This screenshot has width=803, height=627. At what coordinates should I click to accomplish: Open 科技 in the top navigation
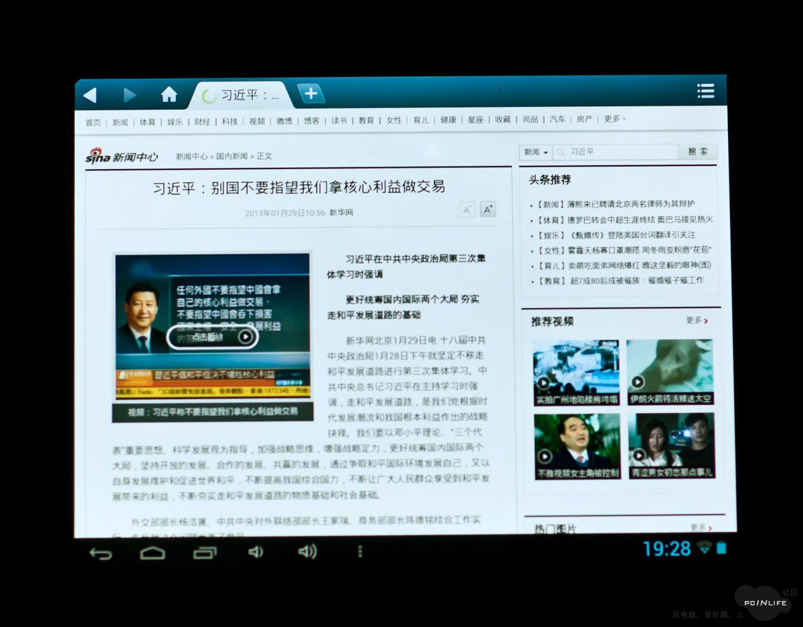[230, 121]
